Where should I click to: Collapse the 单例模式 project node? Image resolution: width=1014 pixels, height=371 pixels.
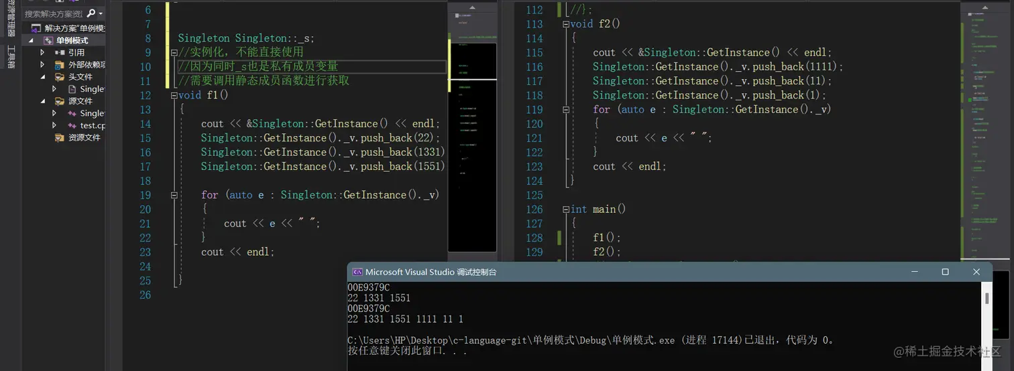30,41
